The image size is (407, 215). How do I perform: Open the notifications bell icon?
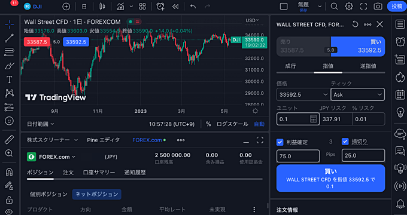click(x=400, y=204)
